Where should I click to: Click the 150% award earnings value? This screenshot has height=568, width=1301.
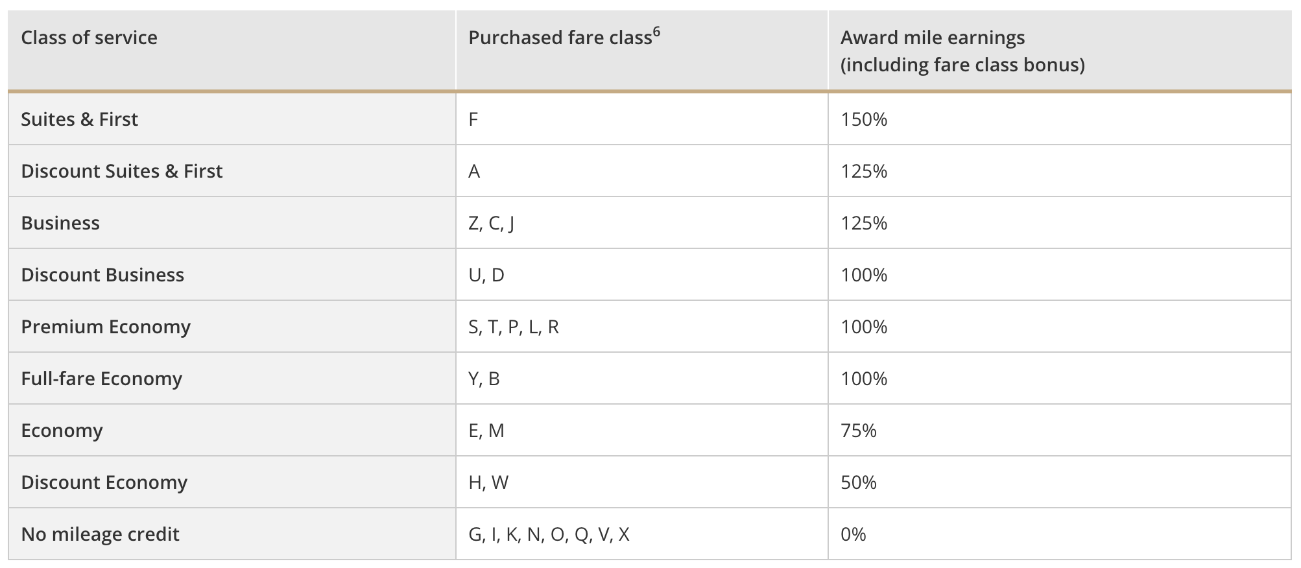pyautogui.click(x=863, y=119)
